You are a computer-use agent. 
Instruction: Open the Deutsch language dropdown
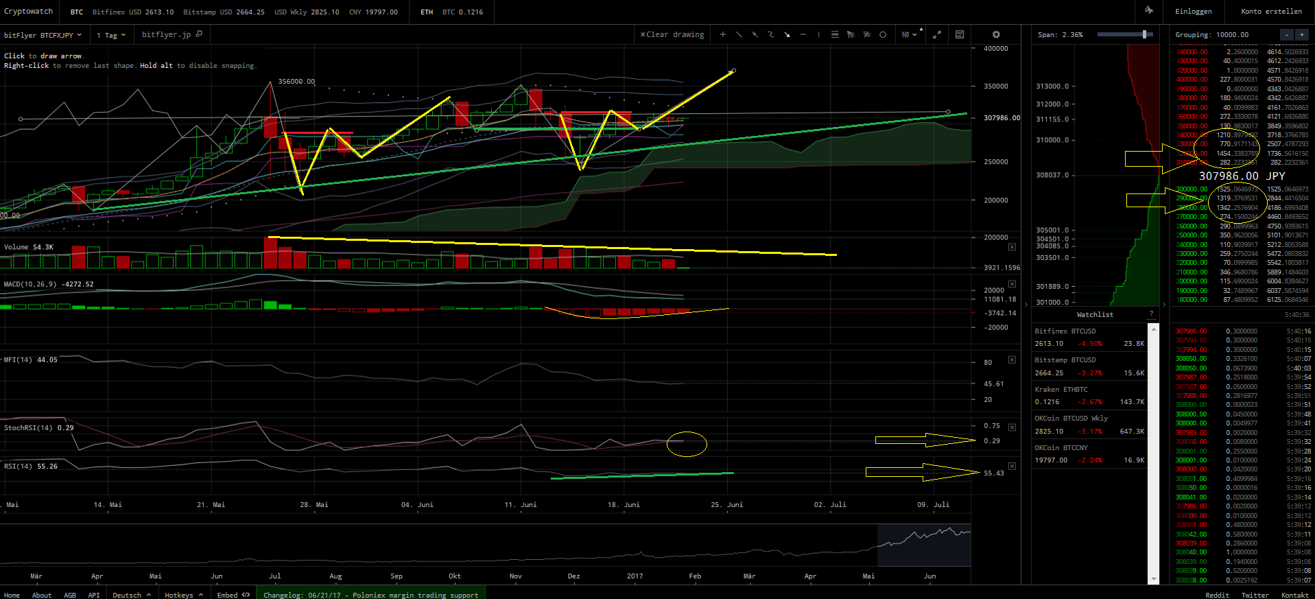point(132,595)
